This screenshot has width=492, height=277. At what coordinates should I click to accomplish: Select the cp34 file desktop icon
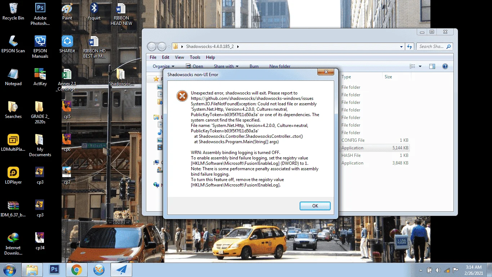[40, 241]
